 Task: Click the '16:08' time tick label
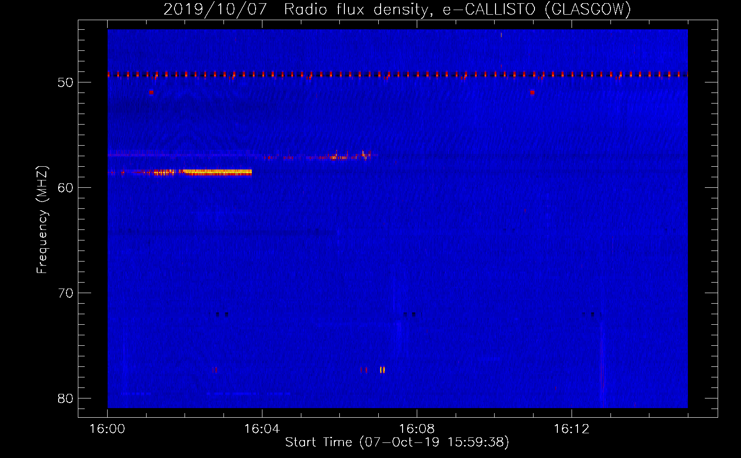[417, 429]
